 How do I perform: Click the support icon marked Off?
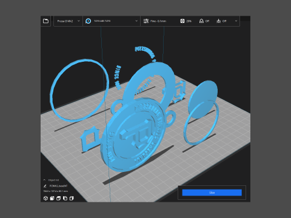tap(201, 21)
